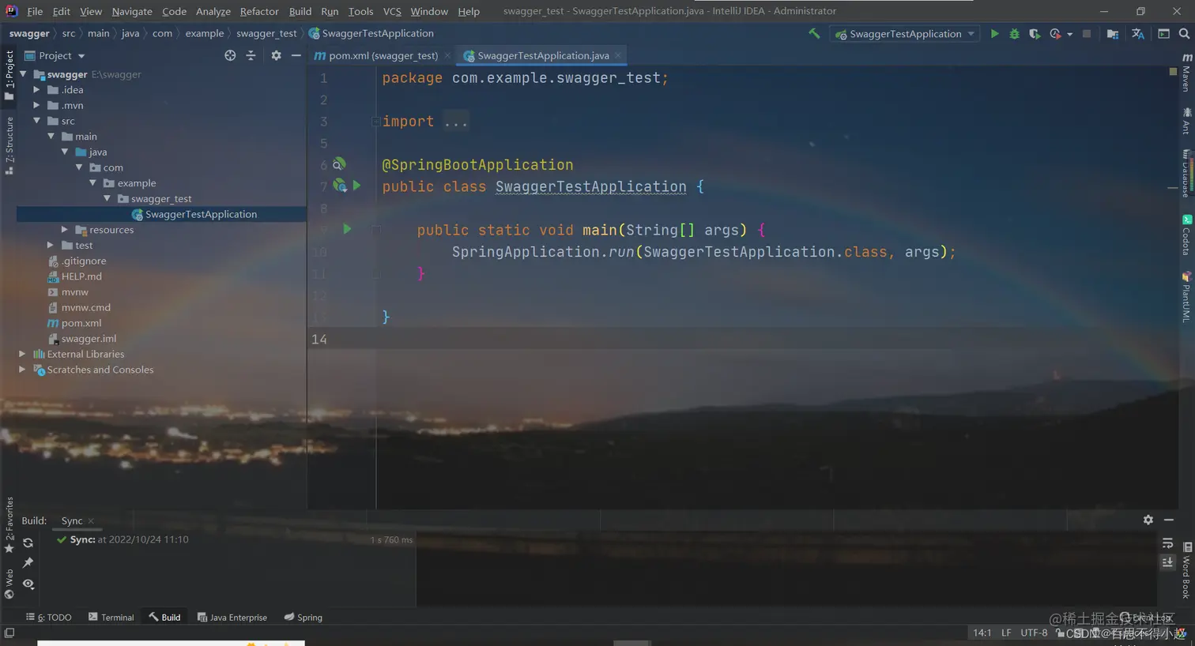Click the swagger_test breadcrumb in navigation bar
Image resolution: width=1195 pixels, height=646 pixels.
(x=266, y=33)
